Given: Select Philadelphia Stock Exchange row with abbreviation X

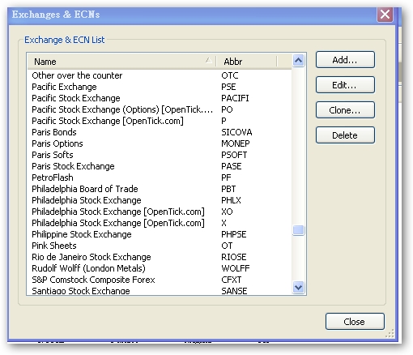Looking at the screenshot, I should [160, 223].
